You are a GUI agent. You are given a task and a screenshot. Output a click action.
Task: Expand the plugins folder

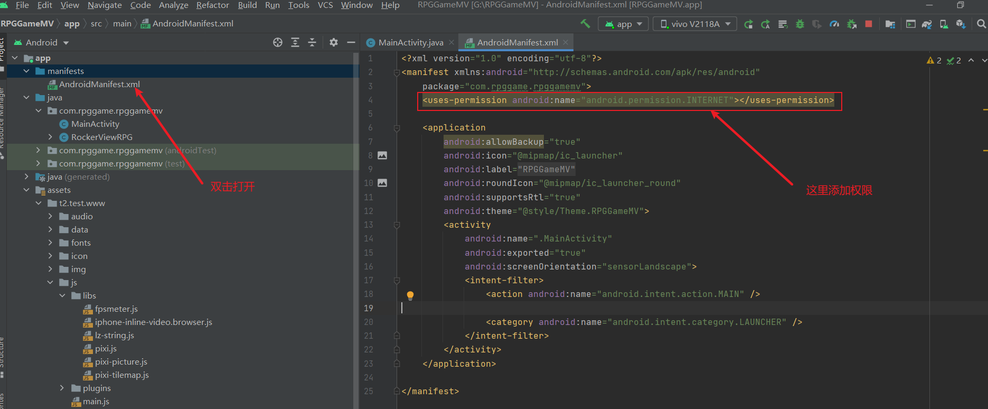coord(62,388)
